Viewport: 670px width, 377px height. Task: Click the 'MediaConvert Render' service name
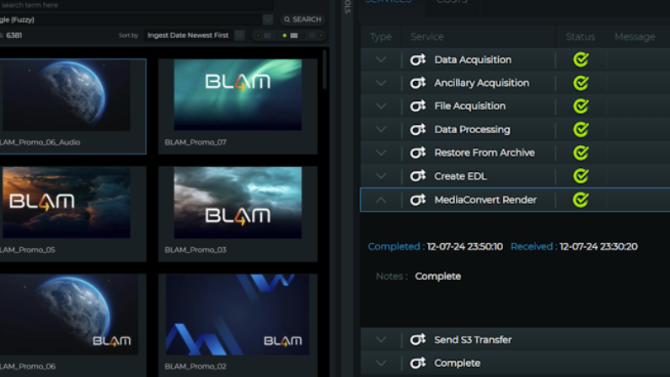485,200
